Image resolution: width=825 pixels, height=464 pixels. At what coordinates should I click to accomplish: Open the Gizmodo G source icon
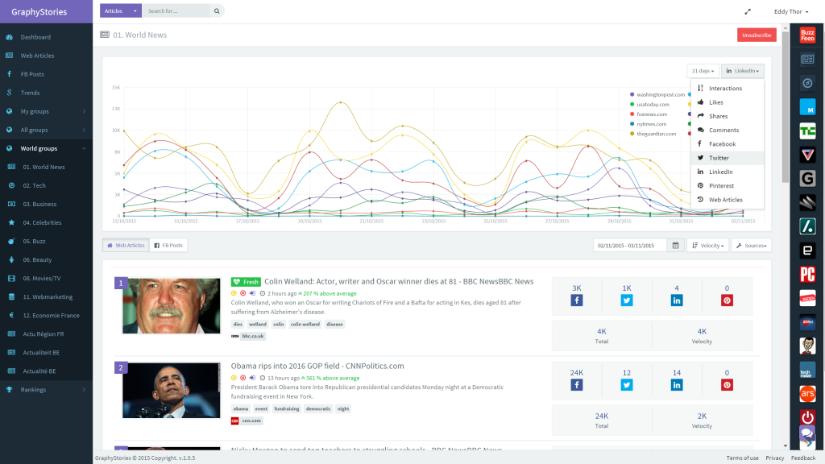point(807,178)
